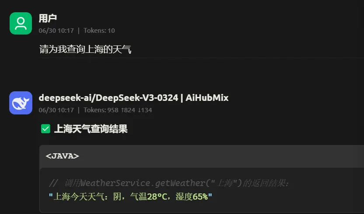Click the user message 请为我查询上海的天气
The image size is (364, 214).
(85, 49)
